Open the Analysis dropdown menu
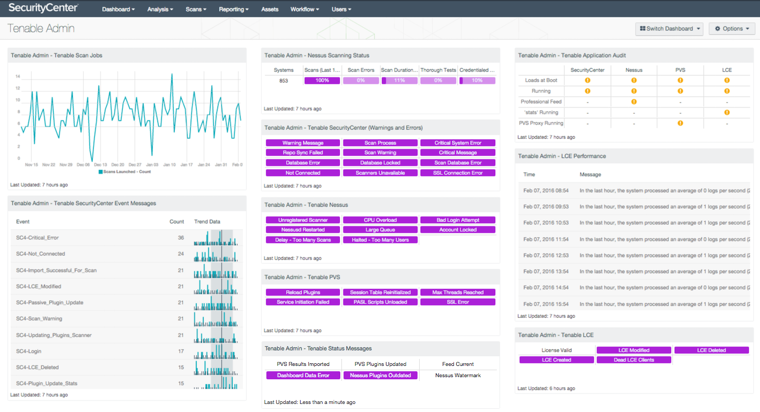760x412 pixels. [160, 9]
